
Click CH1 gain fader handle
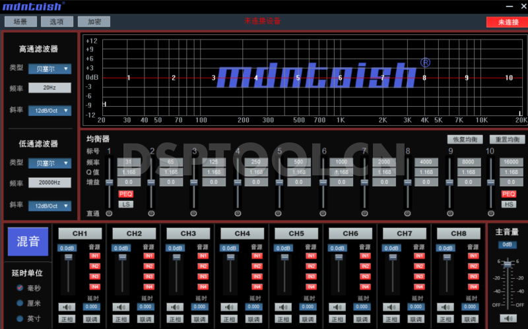pyautogui.click(x=69, y=257)
